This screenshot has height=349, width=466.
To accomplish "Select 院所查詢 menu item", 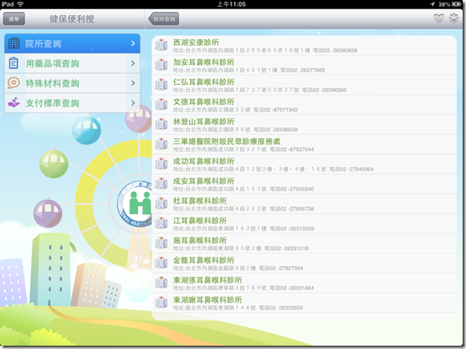I will tap(72, 44).
